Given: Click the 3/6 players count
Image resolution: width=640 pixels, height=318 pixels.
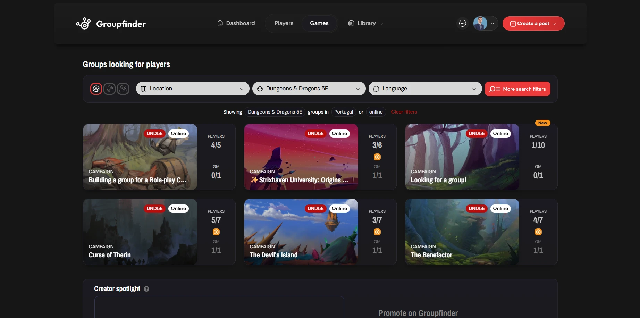Looking at the screenshot, I should [377, 145].
